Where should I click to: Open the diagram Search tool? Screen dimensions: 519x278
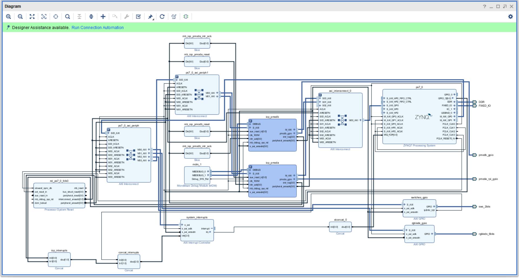[x=68, y=17]
